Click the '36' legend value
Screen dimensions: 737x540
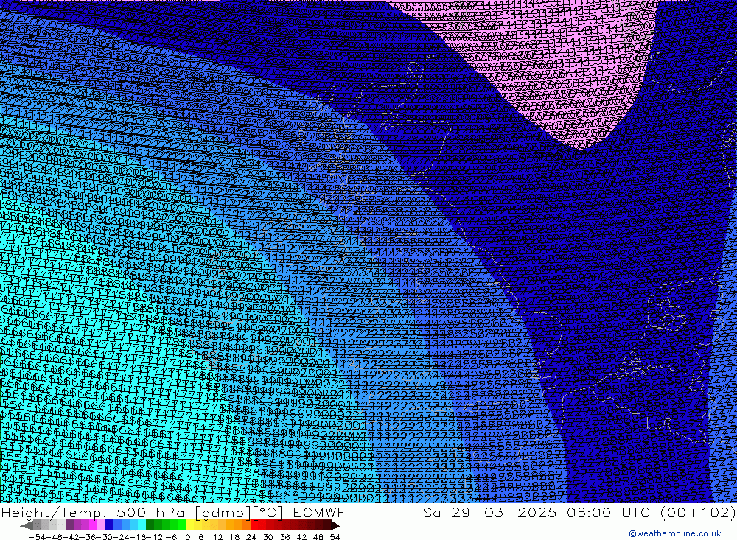point(284,537)
